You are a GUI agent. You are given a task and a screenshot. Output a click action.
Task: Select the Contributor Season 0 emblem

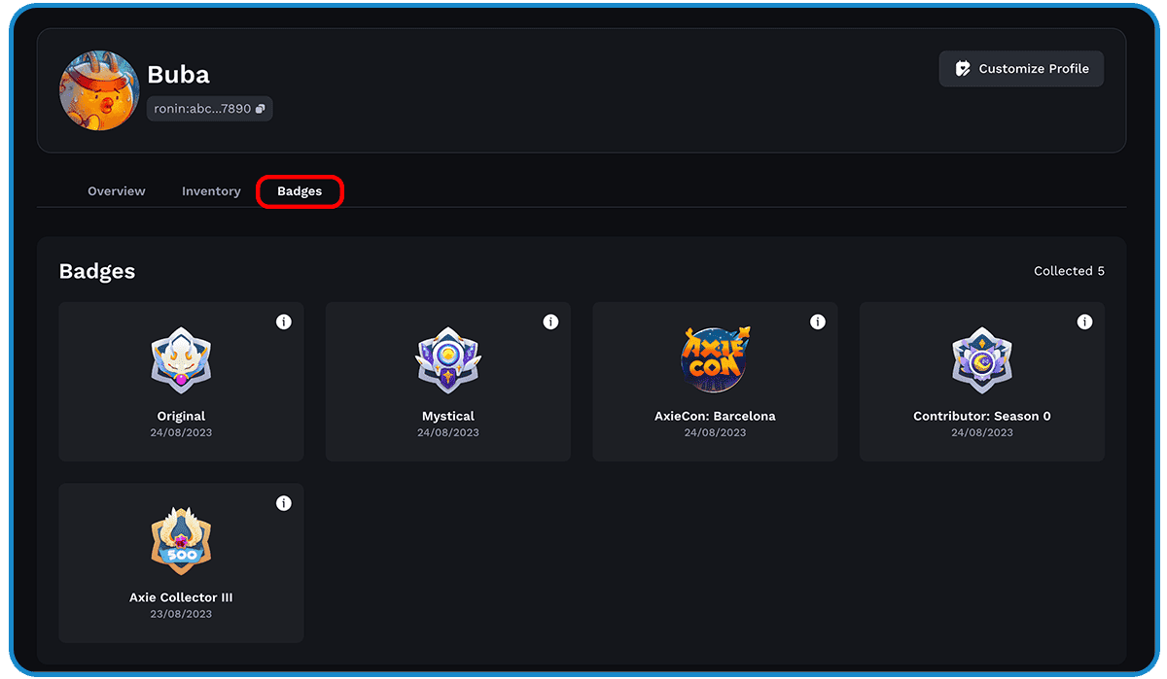[981, 360]
